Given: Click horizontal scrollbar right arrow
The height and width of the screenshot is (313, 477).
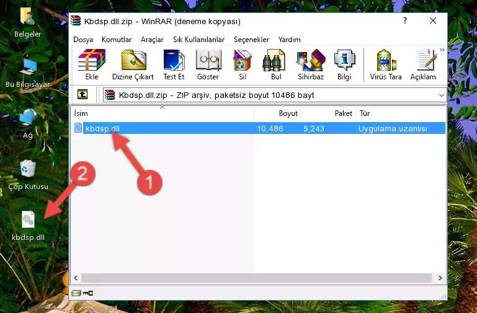Looking at the screenshot, I should (x=440, y=278).
